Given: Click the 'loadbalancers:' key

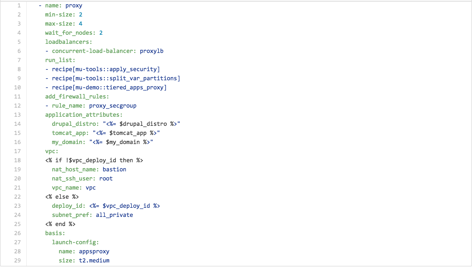Looking at the screenshot, I should point(69,42).
